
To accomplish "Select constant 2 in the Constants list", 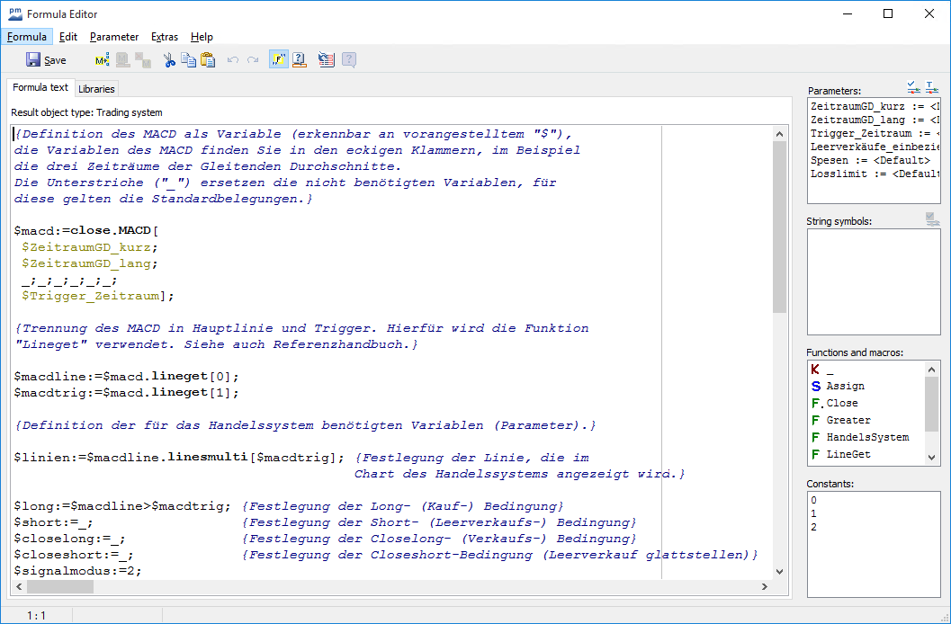I will (814, 527).
